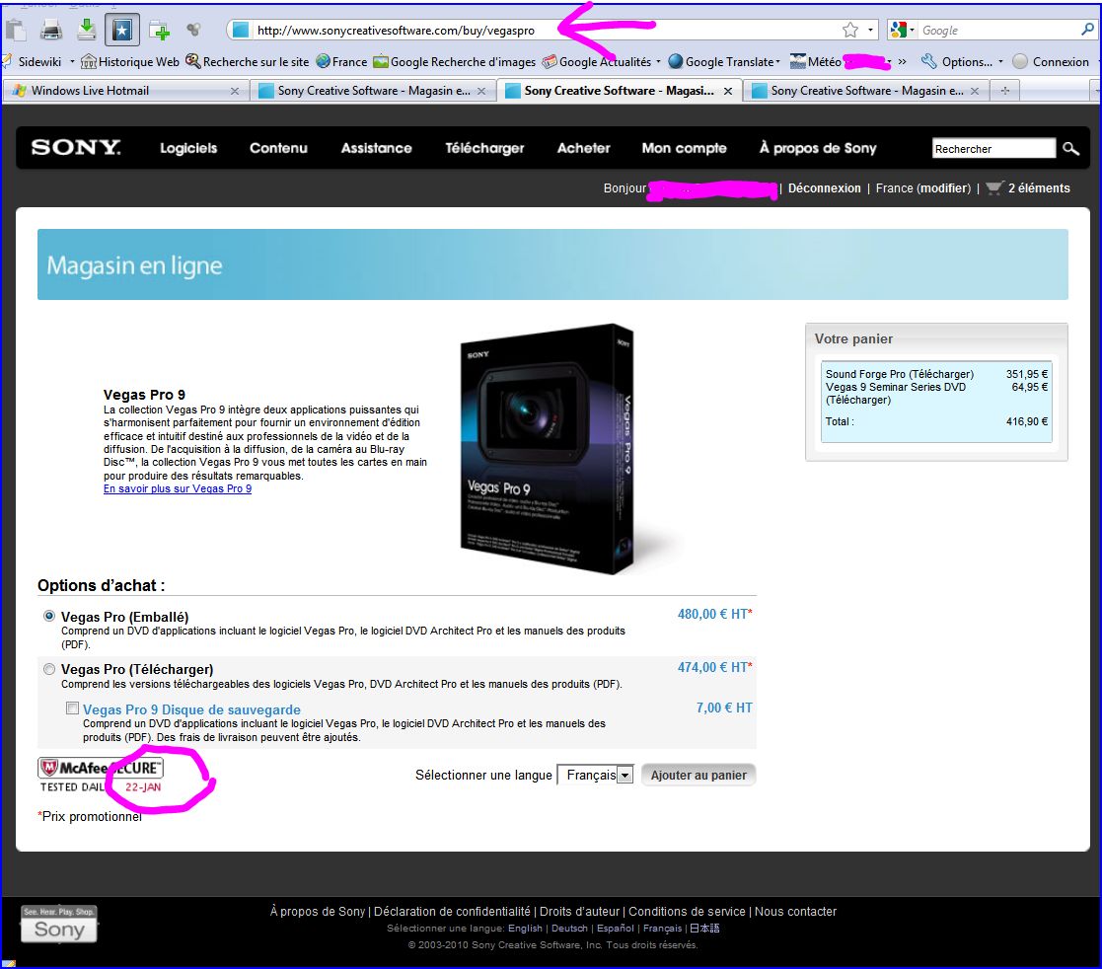Open the Acheter menu
This screenshot has width=1102, height=969.
(x=583, y=148)
